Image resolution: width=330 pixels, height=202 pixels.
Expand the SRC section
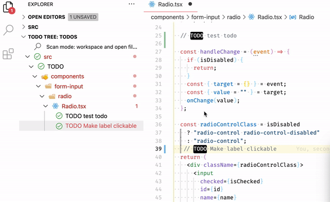click(24, 27)
